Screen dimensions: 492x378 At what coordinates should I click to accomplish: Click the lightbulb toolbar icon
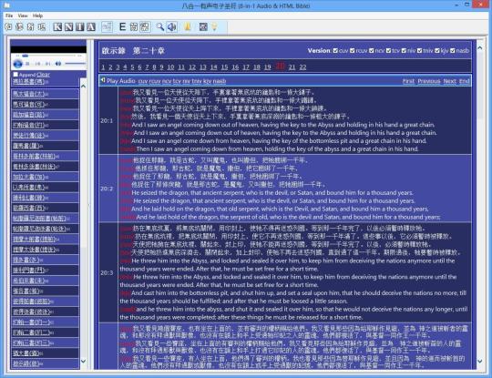215,27
